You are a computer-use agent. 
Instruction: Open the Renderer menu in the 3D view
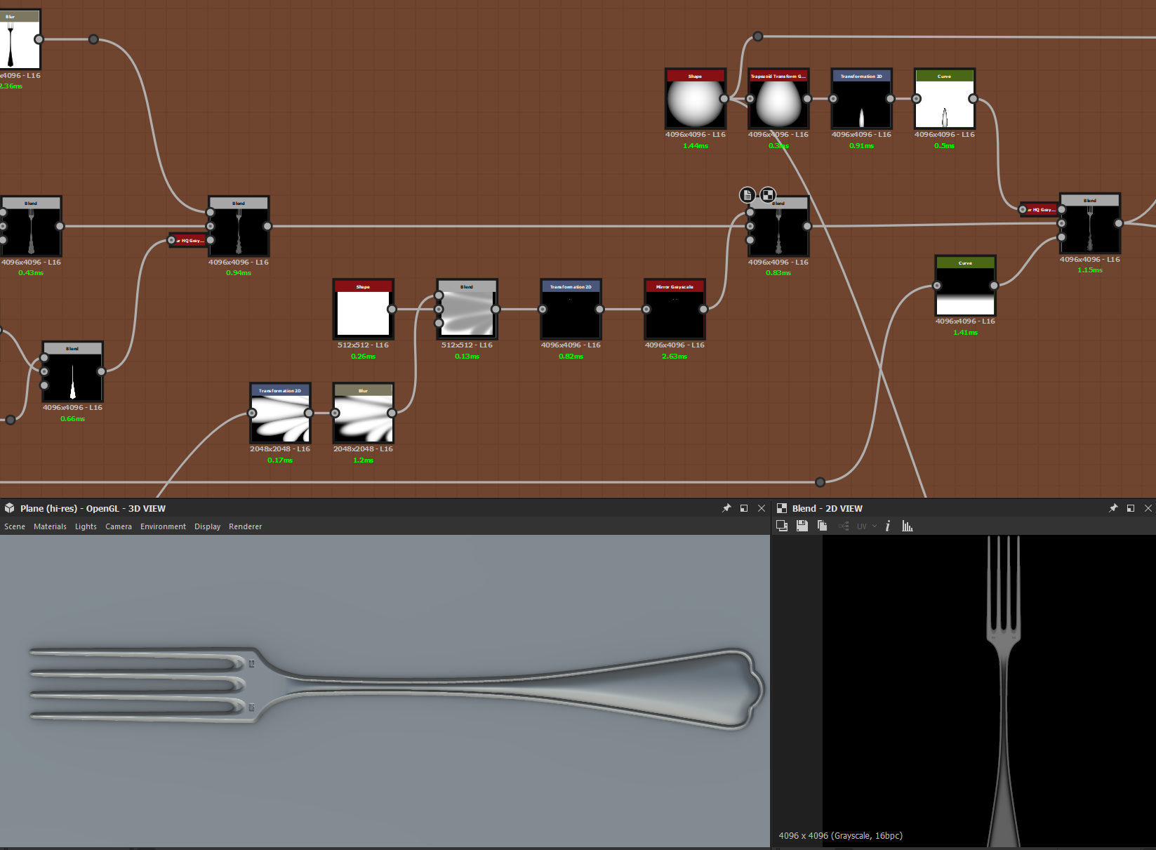pyautogui.click(x=245, y=526)
